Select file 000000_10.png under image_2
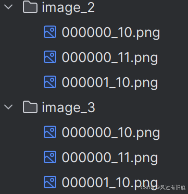This screenshot has height=194, width=188. pyautogui.click(x=111, y=33)
